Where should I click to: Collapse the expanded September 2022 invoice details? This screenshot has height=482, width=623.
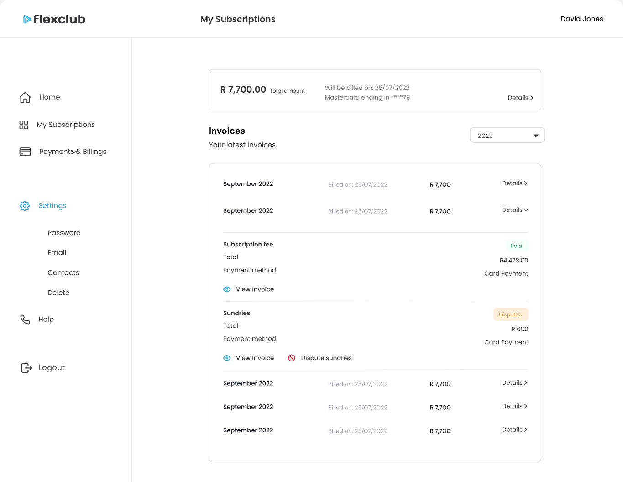click(x=515, y=210)
